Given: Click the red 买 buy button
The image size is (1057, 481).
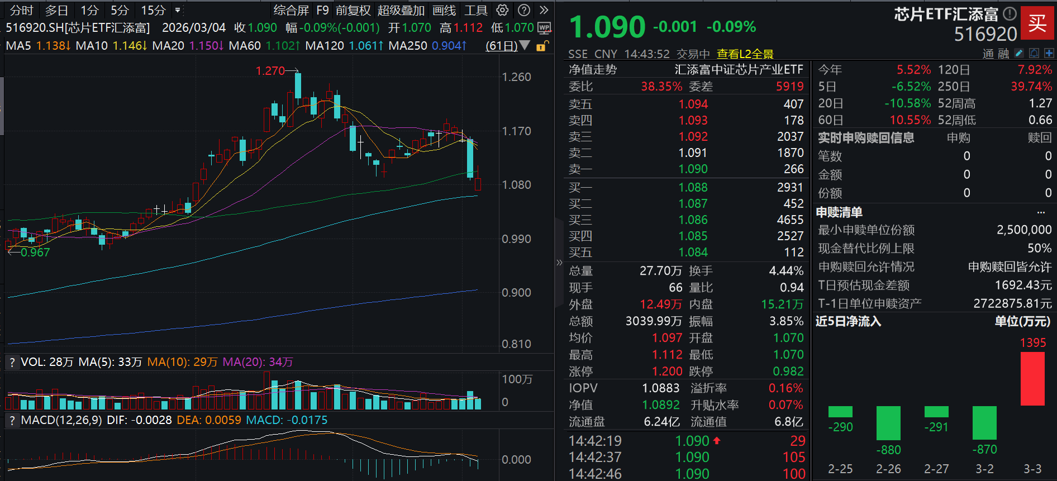Looking at the screenshot, I should click(1037, 23).
